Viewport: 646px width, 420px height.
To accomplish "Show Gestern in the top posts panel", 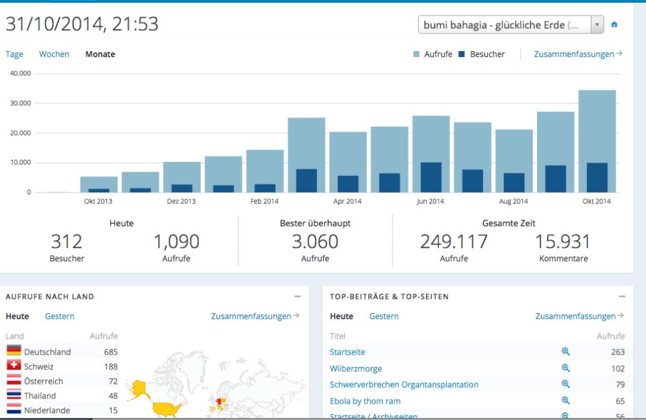I will point(384,317).
